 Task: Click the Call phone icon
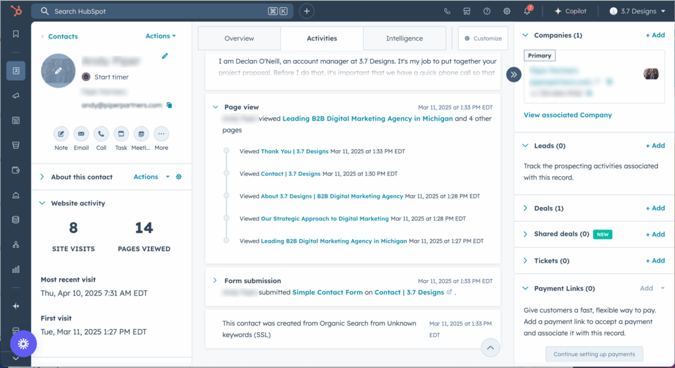click(x=101, y=134)
